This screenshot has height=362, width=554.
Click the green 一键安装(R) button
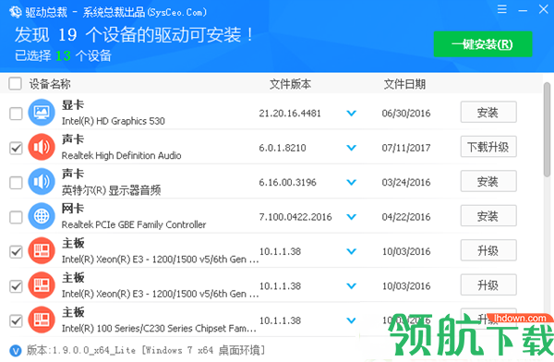[x=483, y=44]
